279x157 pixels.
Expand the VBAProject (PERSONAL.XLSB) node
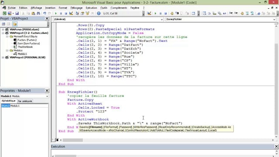[3, 57]
